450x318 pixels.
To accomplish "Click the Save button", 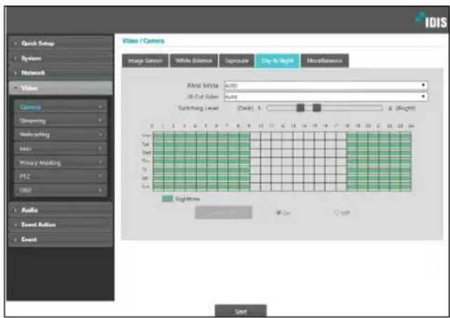I will tap(241, 311).
